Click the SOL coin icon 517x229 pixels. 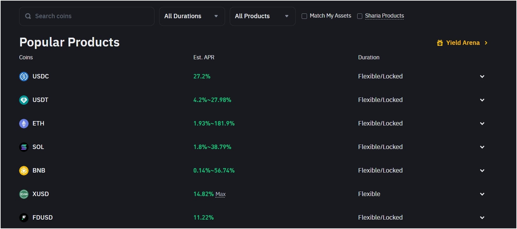[x=24, y=147]
